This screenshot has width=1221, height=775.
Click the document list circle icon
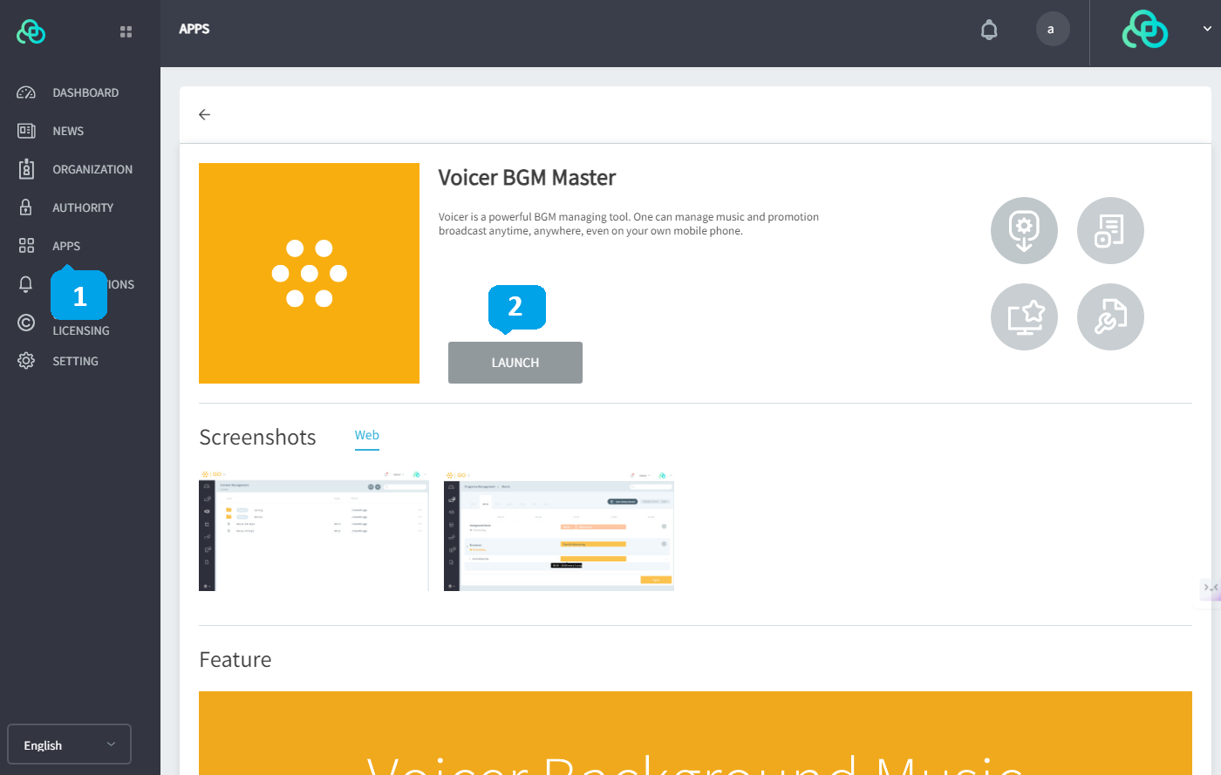[1110, 230]
